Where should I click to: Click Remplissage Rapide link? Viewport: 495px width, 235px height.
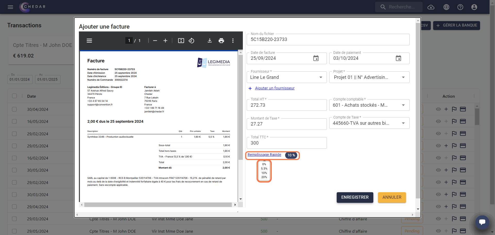point(264,155)
